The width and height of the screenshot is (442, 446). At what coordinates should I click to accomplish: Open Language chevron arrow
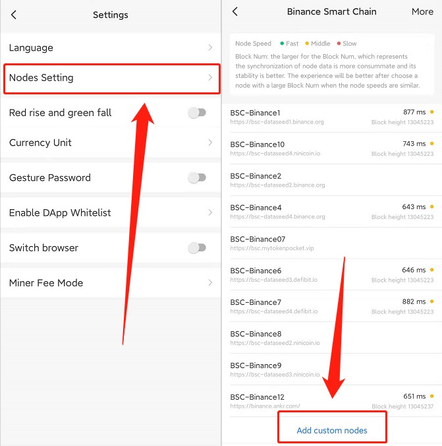[x=210, y=48]
